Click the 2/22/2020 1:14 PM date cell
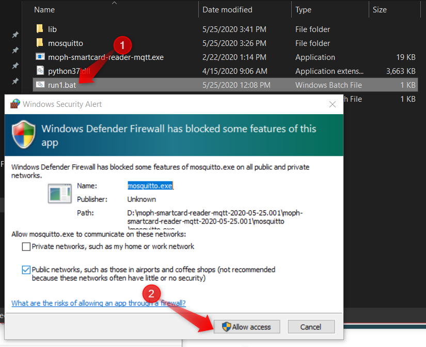Image resolution: width=426 pixels, height=347 pixels. 233,57
